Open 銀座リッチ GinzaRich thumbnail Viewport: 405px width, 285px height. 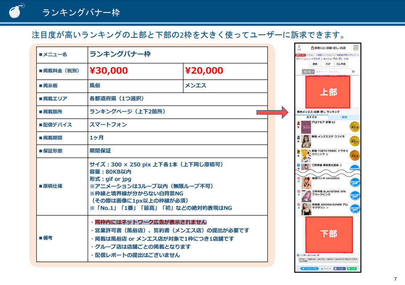[x=306, y=183]
